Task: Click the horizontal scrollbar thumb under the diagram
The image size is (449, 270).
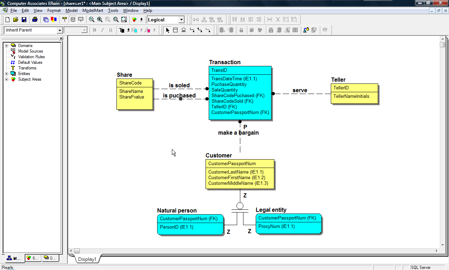Action: coord(77,251)
